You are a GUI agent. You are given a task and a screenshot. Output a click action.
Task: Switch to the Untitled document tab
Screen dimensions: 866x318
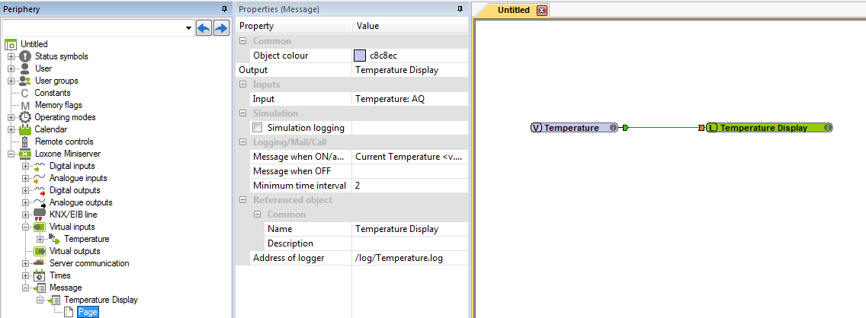(x=513, y=10)
